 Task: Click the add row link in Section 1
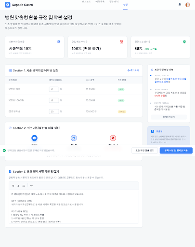[x=133, y=70]
